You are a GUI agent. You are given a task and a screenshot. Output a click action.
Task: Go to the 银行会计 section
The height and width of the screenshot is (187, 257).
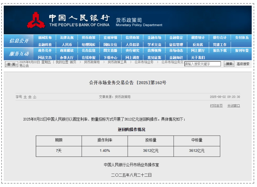(220, 38)
